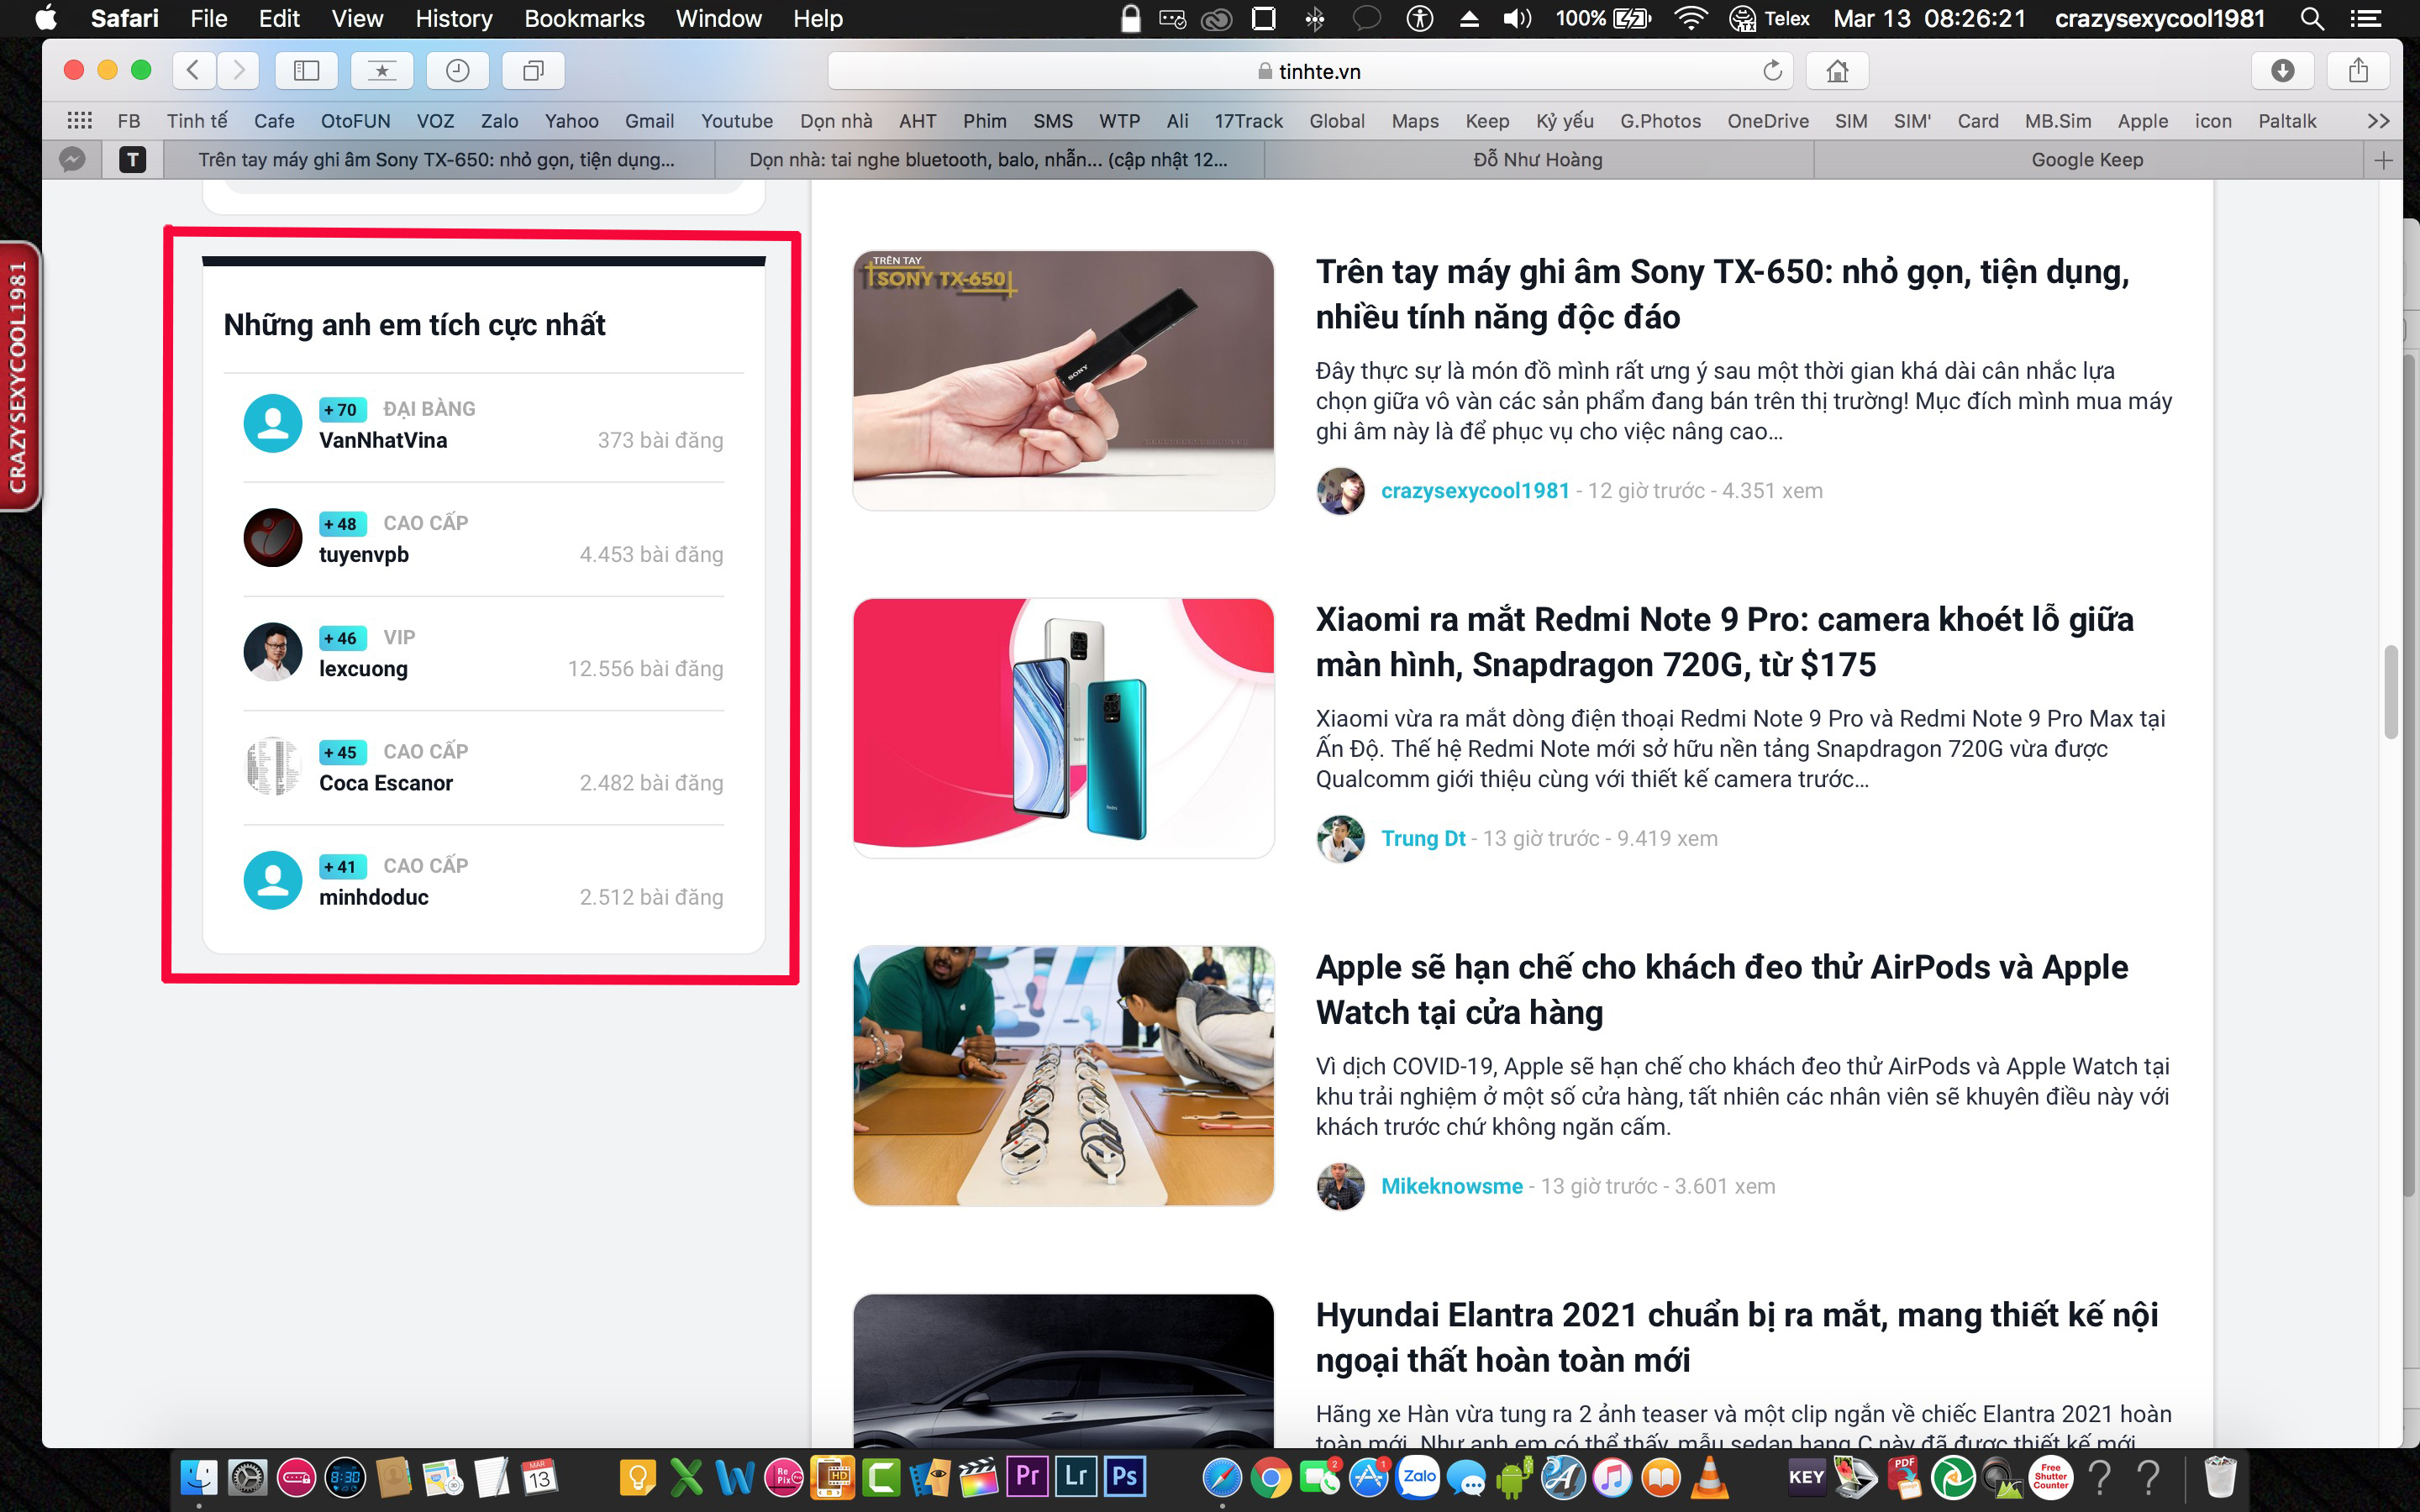Open the Downloads toolbar button
The height and width of the screenshot is (1512, 2420).
(2282, 70)
